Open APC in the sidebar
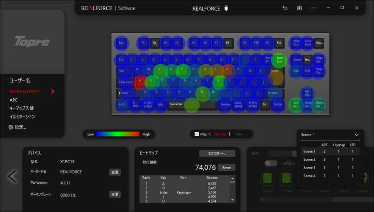The height and width of the screenshot is (212, 374). coord(14,100)
